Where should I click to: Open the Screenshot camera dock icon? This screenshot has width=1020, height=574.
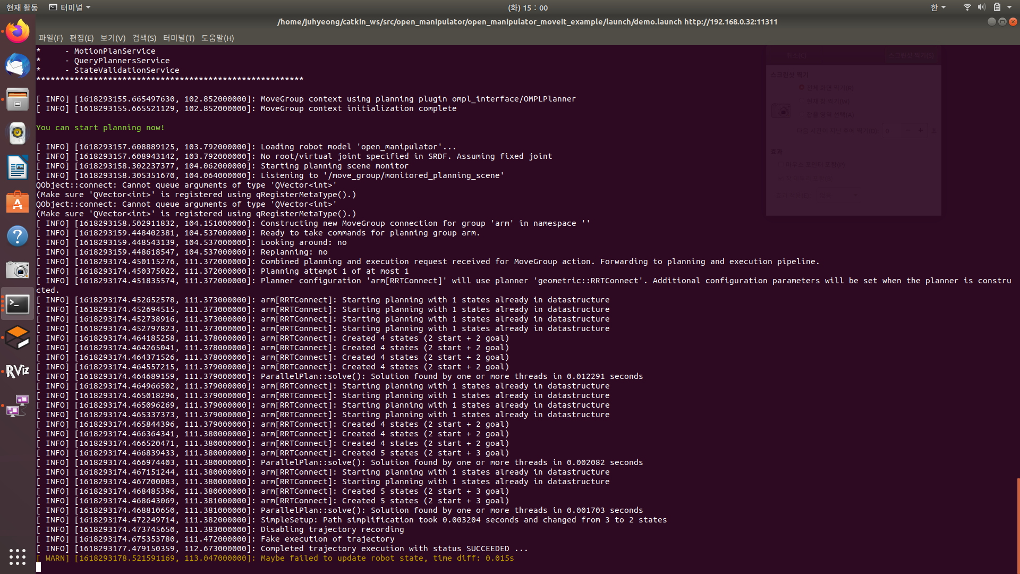click(18, 270)
